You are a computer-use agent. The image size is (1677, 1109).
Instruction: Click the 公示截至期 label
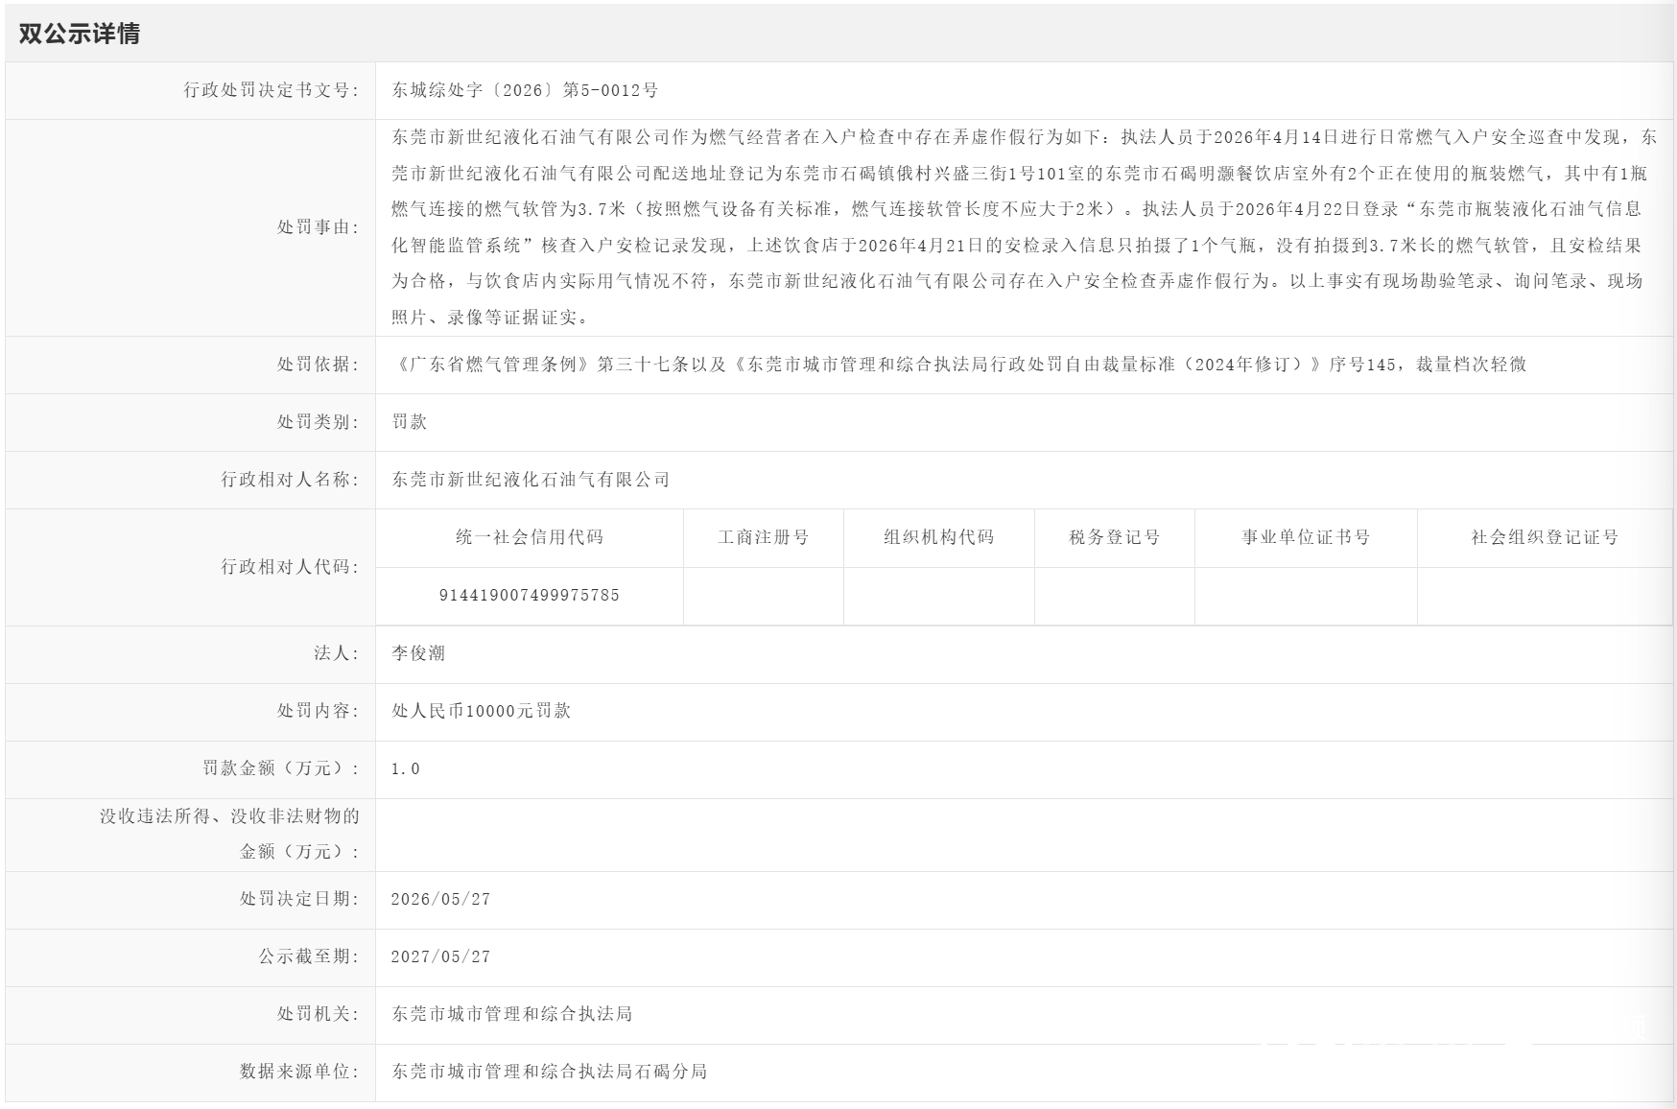point(309,956)
